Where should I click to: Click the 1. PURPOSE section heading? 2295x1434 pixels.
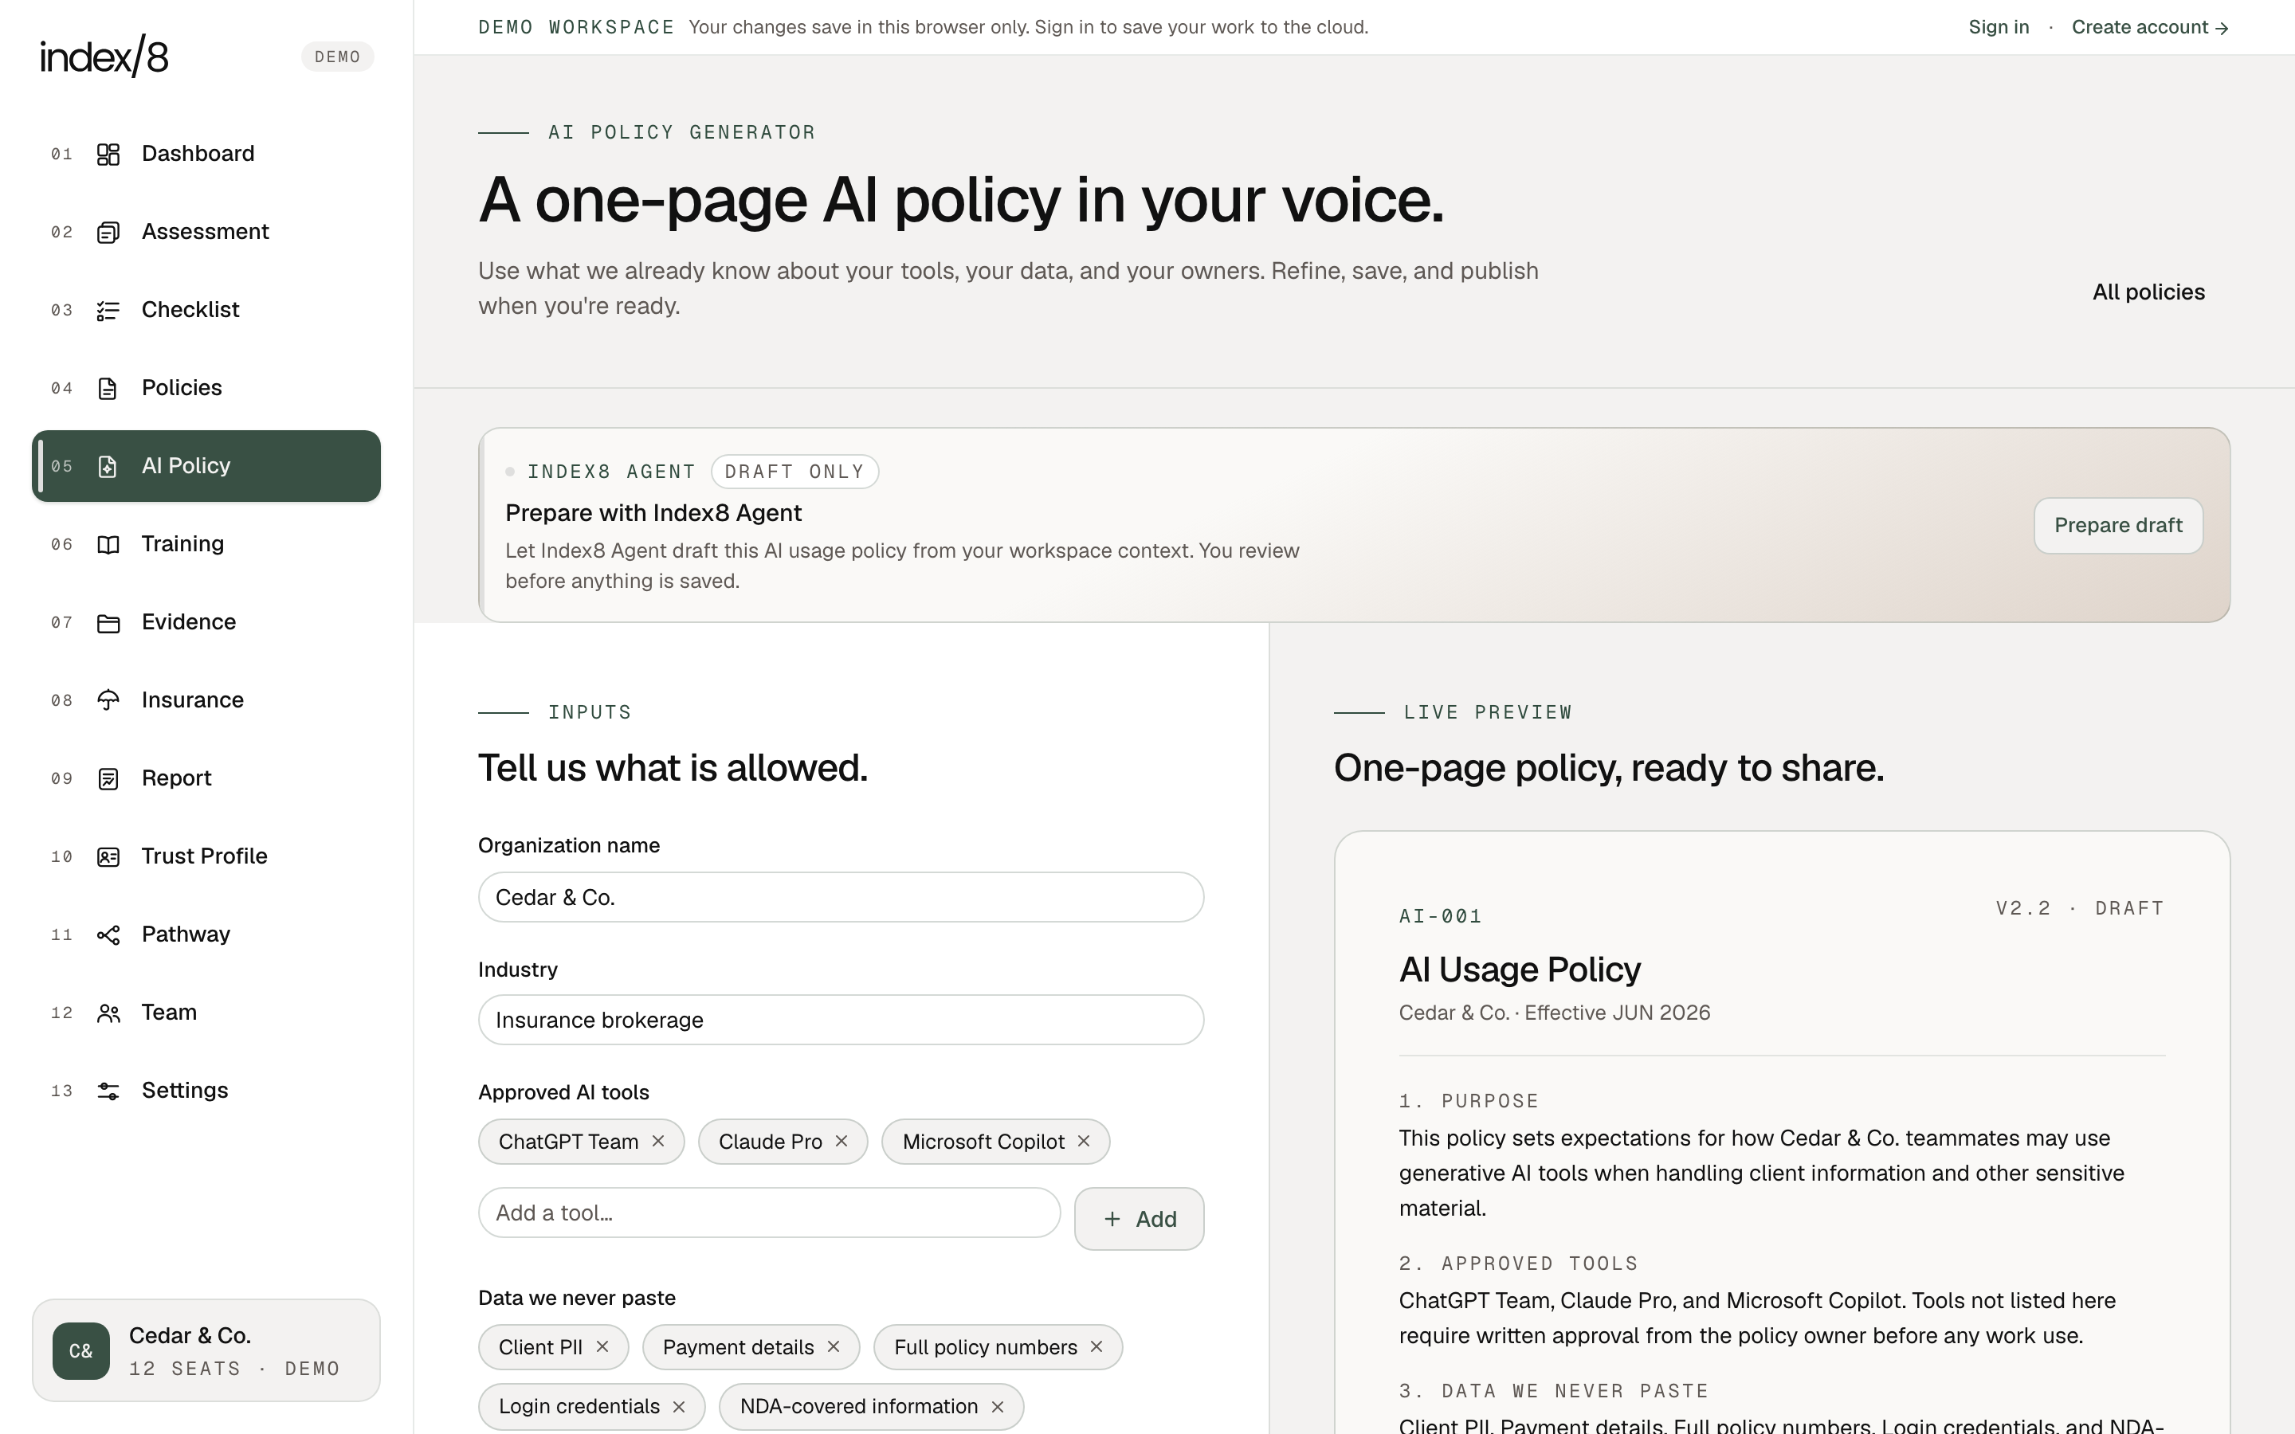[x=1469, y=1101]
